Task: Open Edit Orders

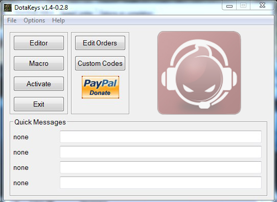Action: pos(100,43)
